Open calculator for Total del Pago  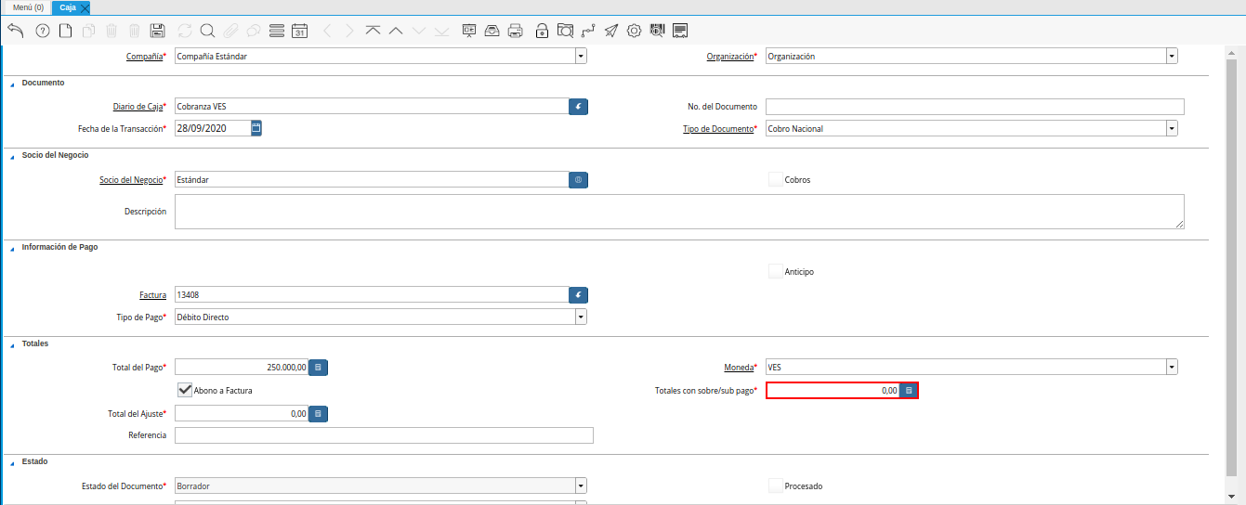[x=318, y=368]
